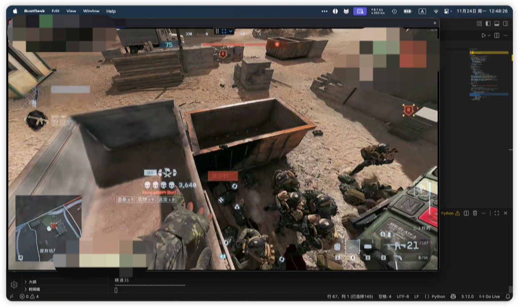Open the RustDesk app menu
Image resolution: width=519 pixels, height=307 pixels.
click(x=35, y=11)
